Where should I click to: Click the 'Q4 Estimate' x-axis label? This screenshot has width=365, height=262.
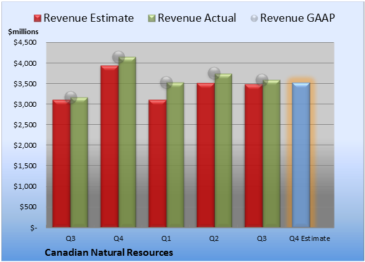pos(310,238)
